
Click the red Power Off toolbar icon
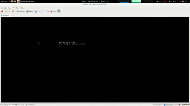[2, 11]
